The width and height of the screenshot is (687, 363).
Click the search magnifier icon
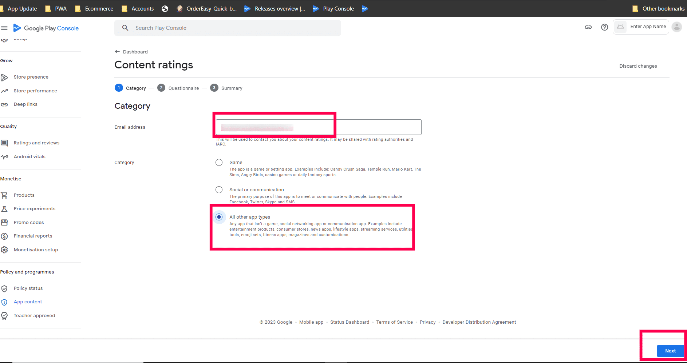(125, 28)
